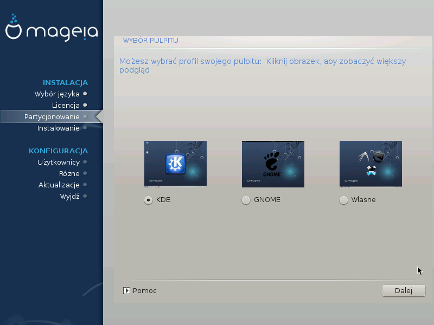The height and width of the screenshot is (325, 434).
Task: Click the status bullet beside Różne
Action: tap(85, 173)
